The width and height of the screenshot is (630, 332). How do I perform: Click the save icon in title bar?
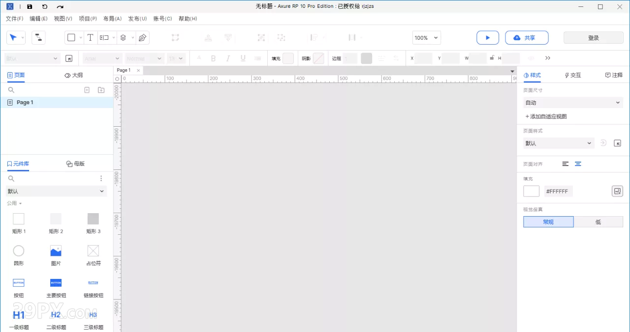pyautogui.click(x=30, y=7)
